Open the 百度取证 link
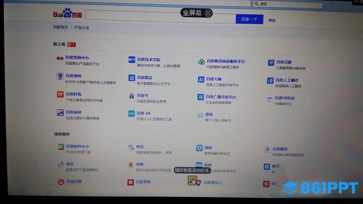 [x=145, y=77]
